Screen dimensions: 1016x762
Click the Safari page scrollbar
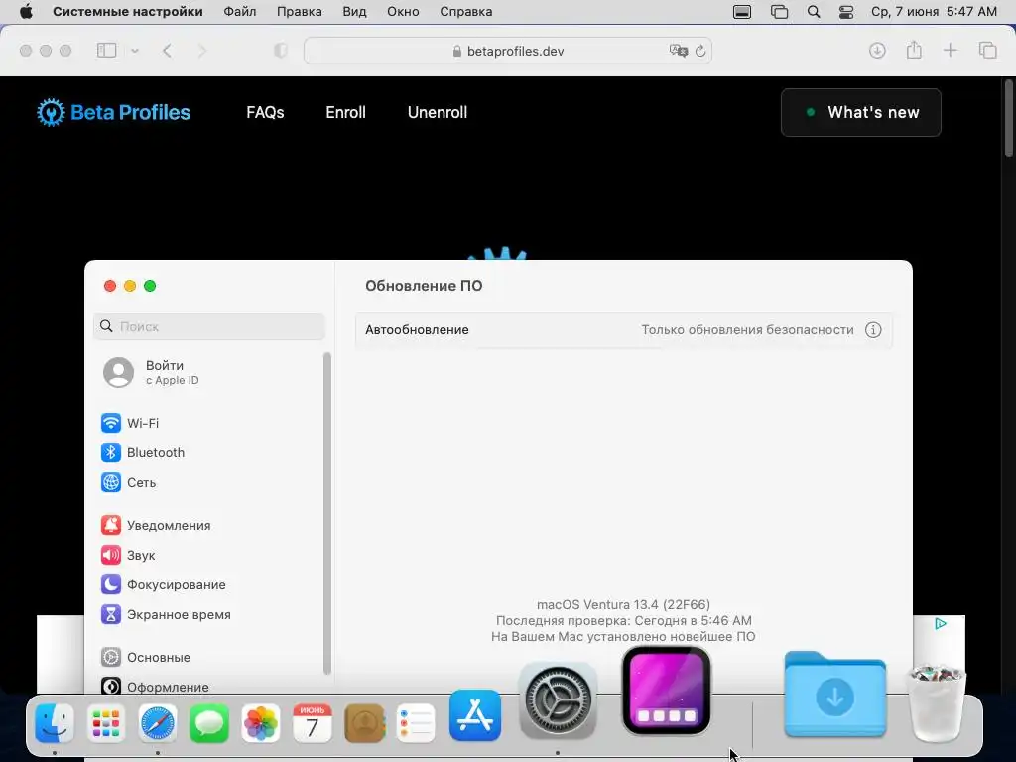click(1008, 118)
